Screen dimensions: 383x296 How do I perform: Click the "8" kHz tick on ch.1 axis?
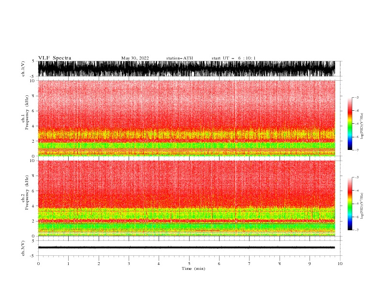coord(34,96)
